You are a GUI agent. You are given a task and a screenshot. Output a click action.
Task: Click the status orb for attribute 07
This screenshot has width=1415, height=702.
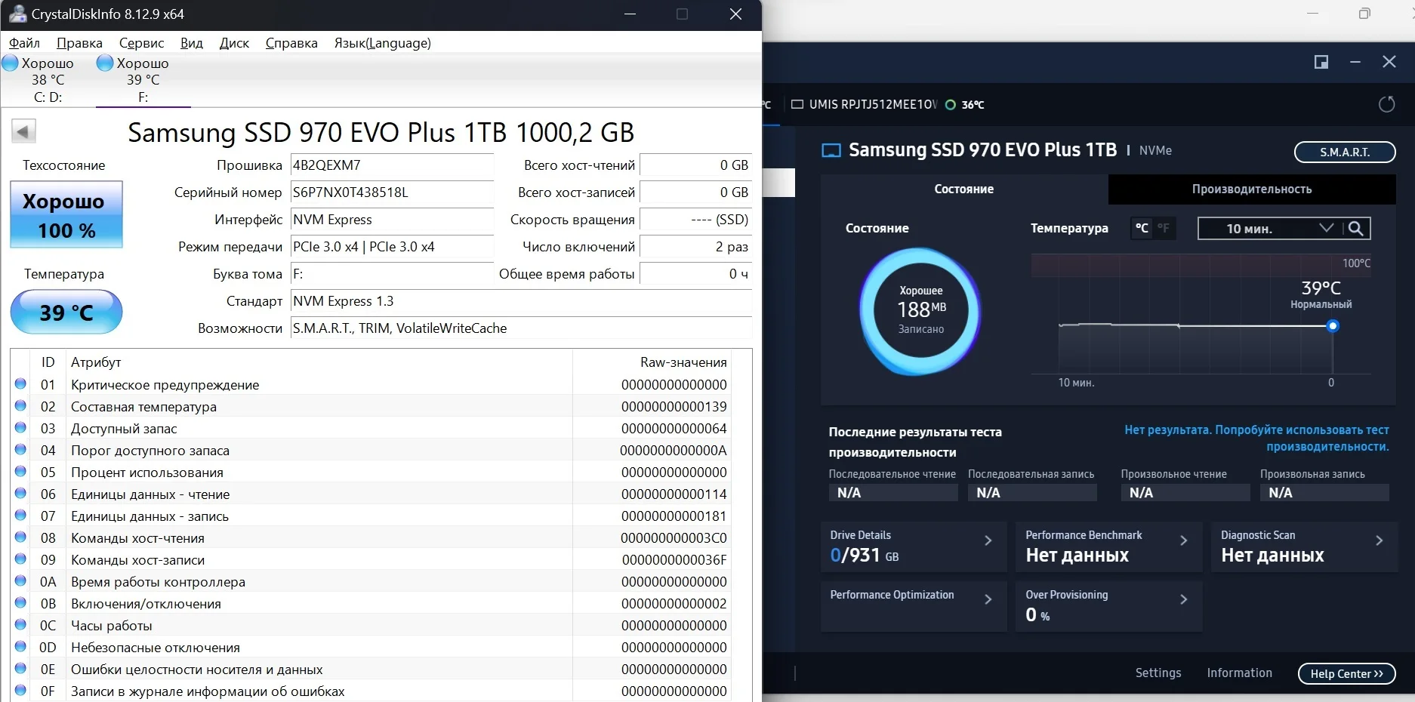20,516
